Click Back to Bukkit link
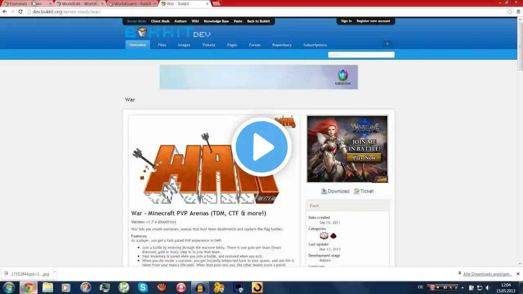Viewport: 523px width, 294px height. (259, 21)
